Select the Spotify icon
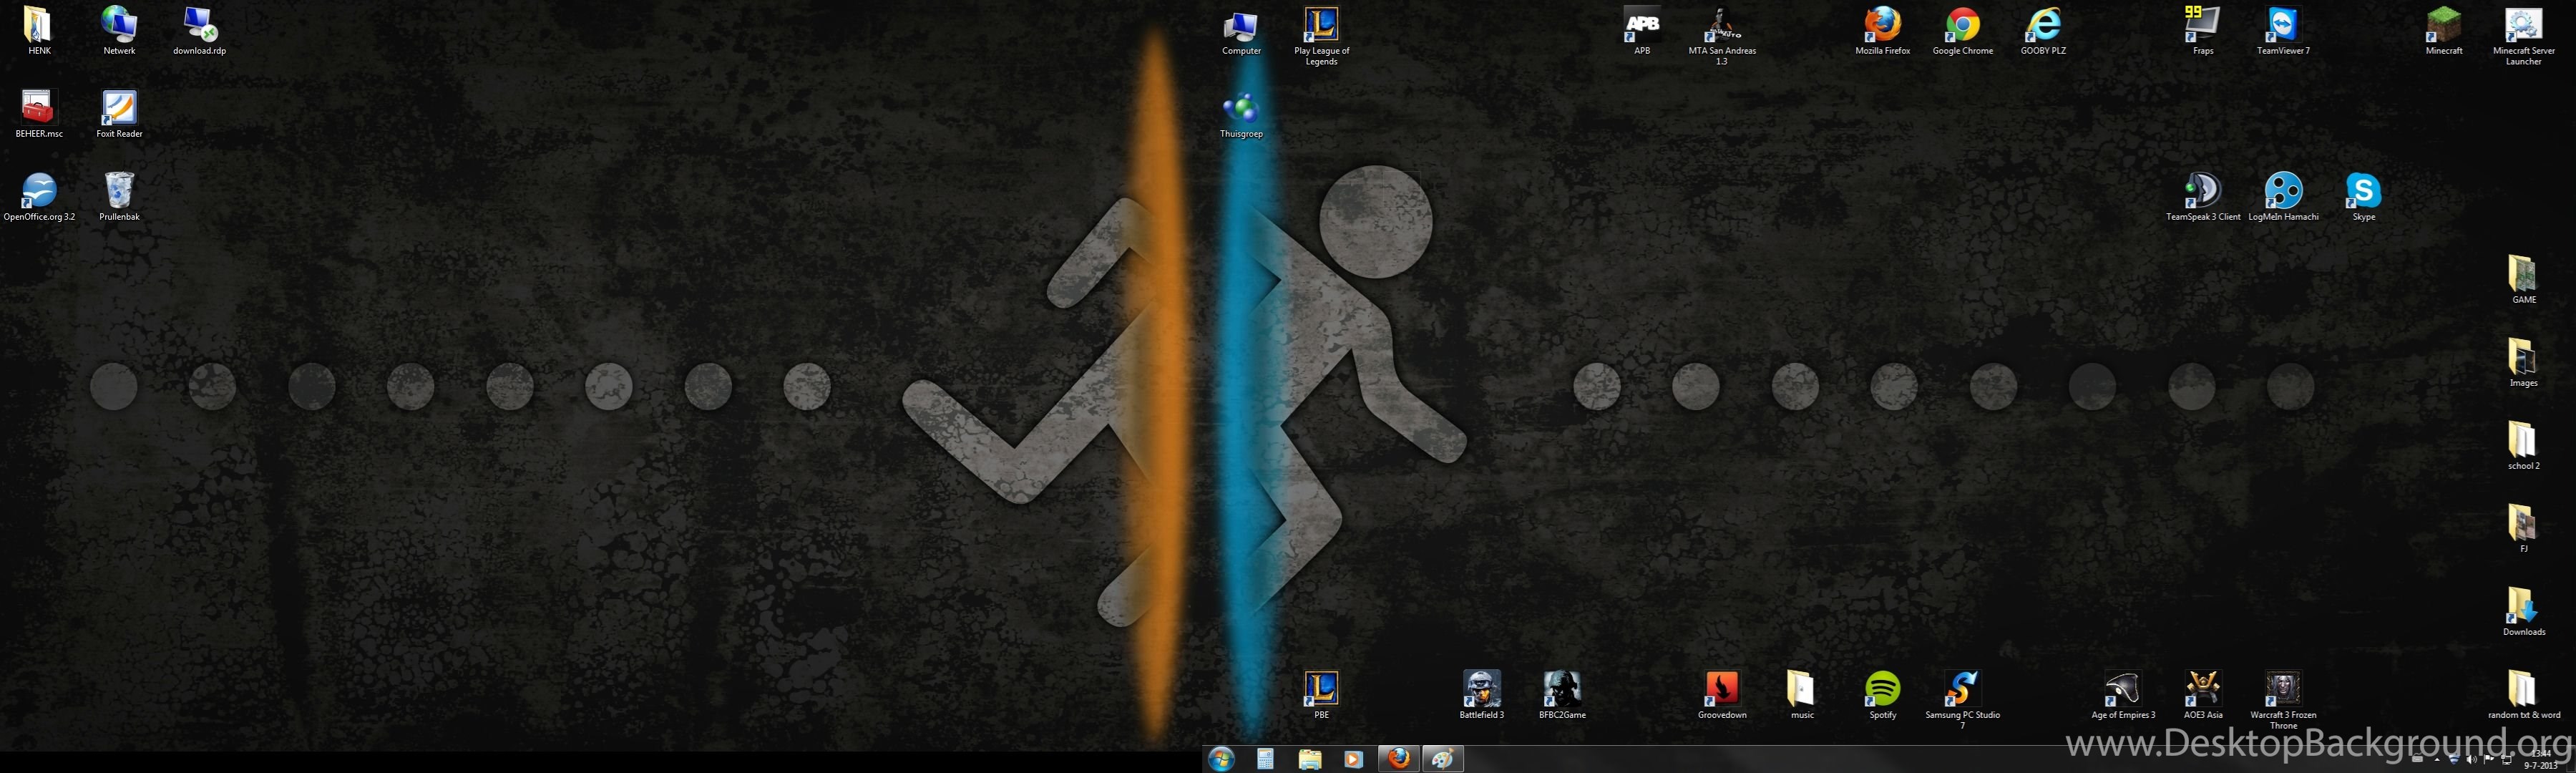 pos(1882,694)
